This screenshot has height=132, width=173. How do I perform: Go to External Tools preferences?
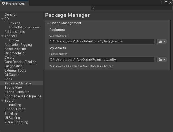[x=15, y=70]
